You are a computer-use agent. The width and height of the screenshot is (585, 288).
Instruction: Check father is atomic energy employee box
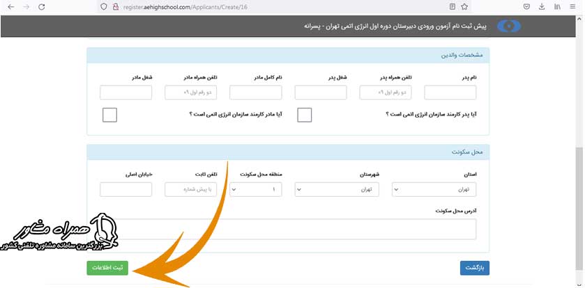(304, 115)
